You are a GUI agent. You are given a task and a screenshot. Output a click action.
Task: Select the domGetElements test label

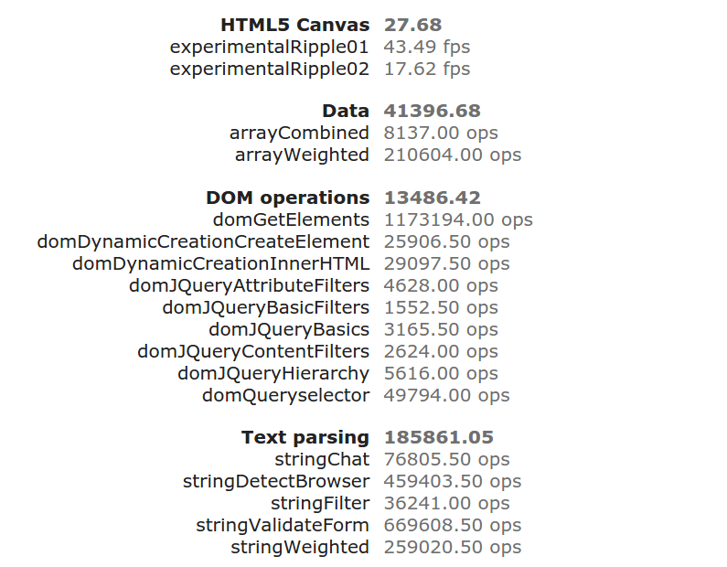291,219
